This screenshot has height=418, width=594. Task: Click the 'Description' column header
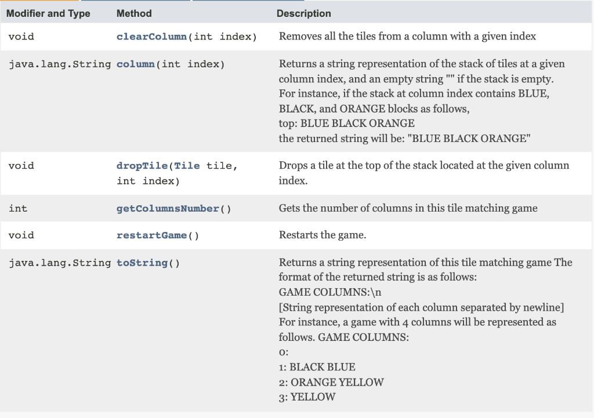[304, 14]
